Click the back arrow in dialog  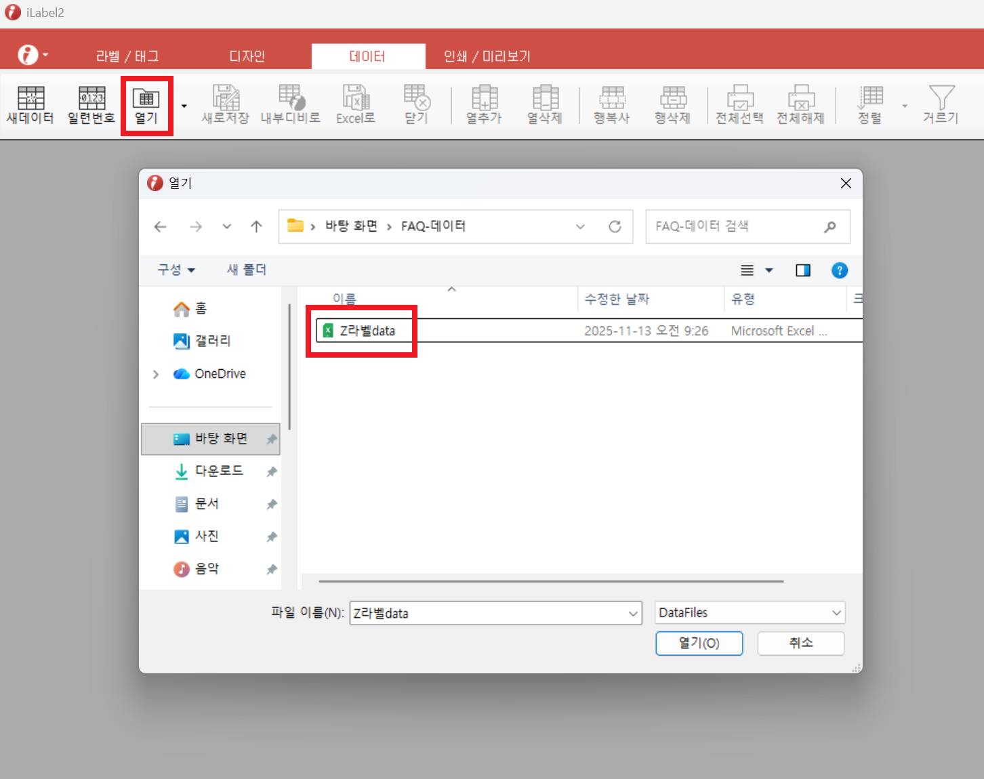click(161, 227)
